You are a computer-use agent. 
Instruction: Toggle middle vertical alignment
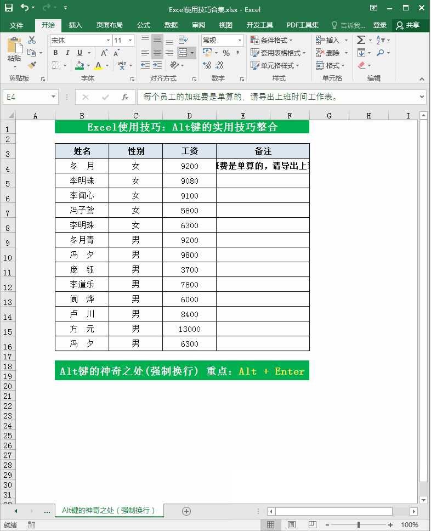point(157,40)
